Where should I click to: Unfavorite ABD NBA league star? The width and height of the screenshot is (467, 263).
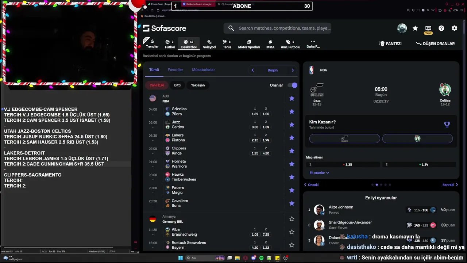tap(292, 99)
